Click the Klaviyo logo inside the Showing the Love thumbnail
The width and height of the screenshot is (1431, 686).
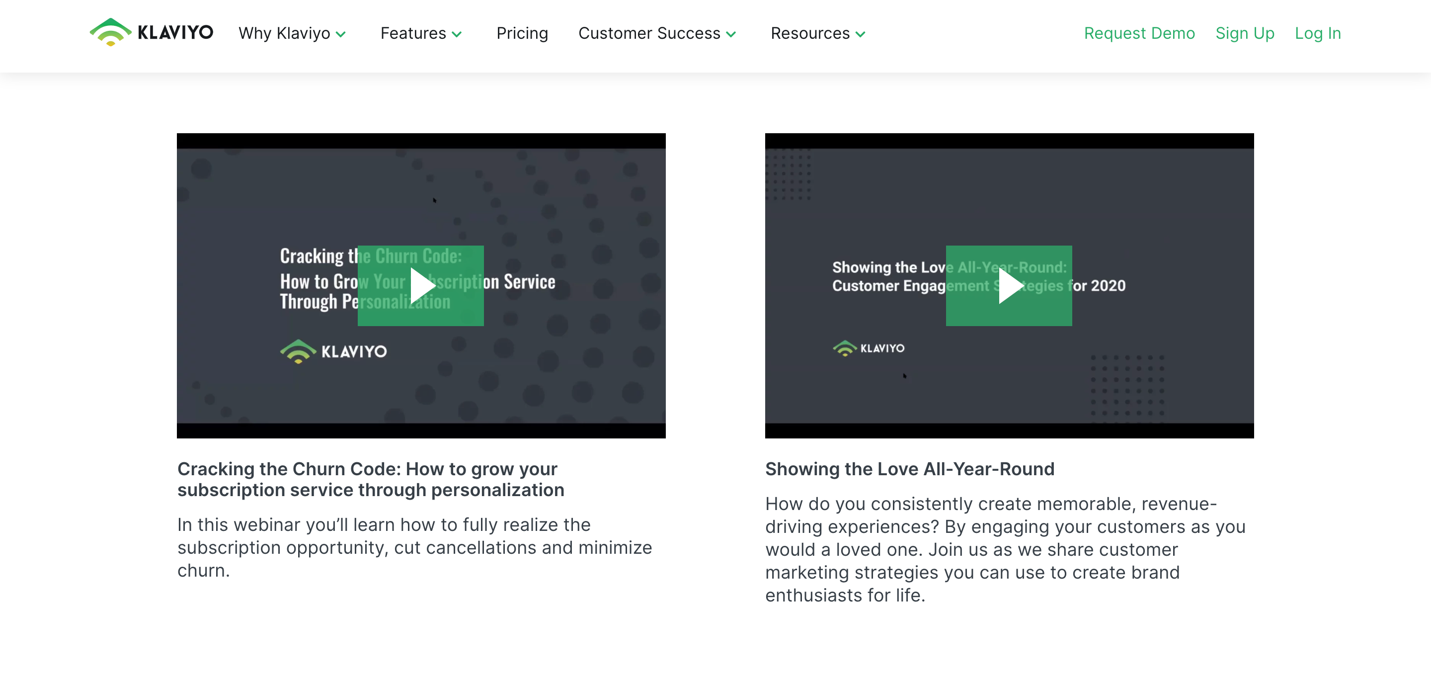click(x=868, y=348)
